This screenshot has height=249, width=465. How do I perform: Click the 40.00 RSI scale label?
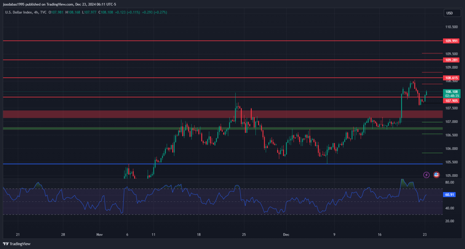[449, 208]
